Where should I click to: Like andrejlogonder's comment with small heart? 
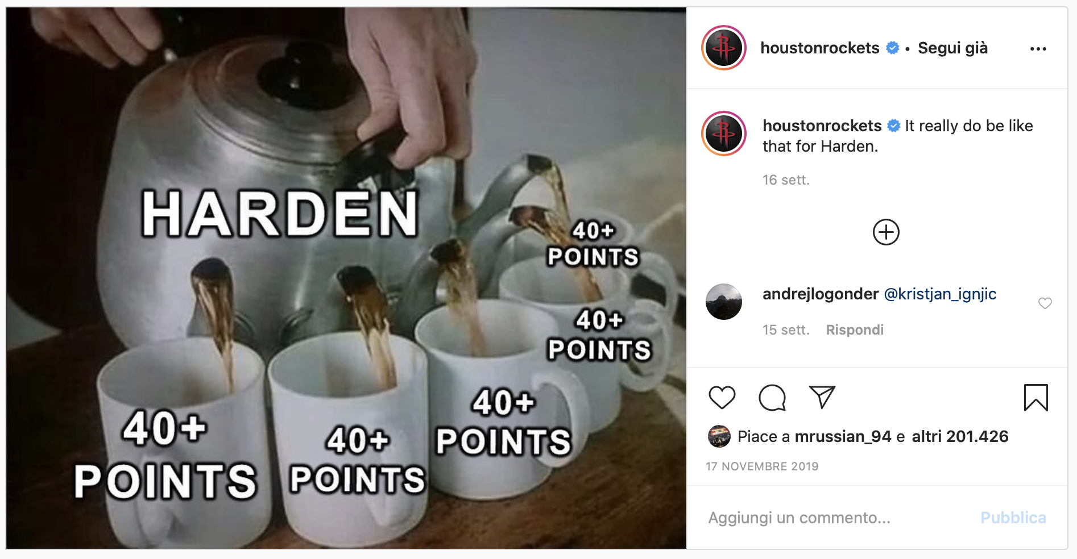point(1045,303)
